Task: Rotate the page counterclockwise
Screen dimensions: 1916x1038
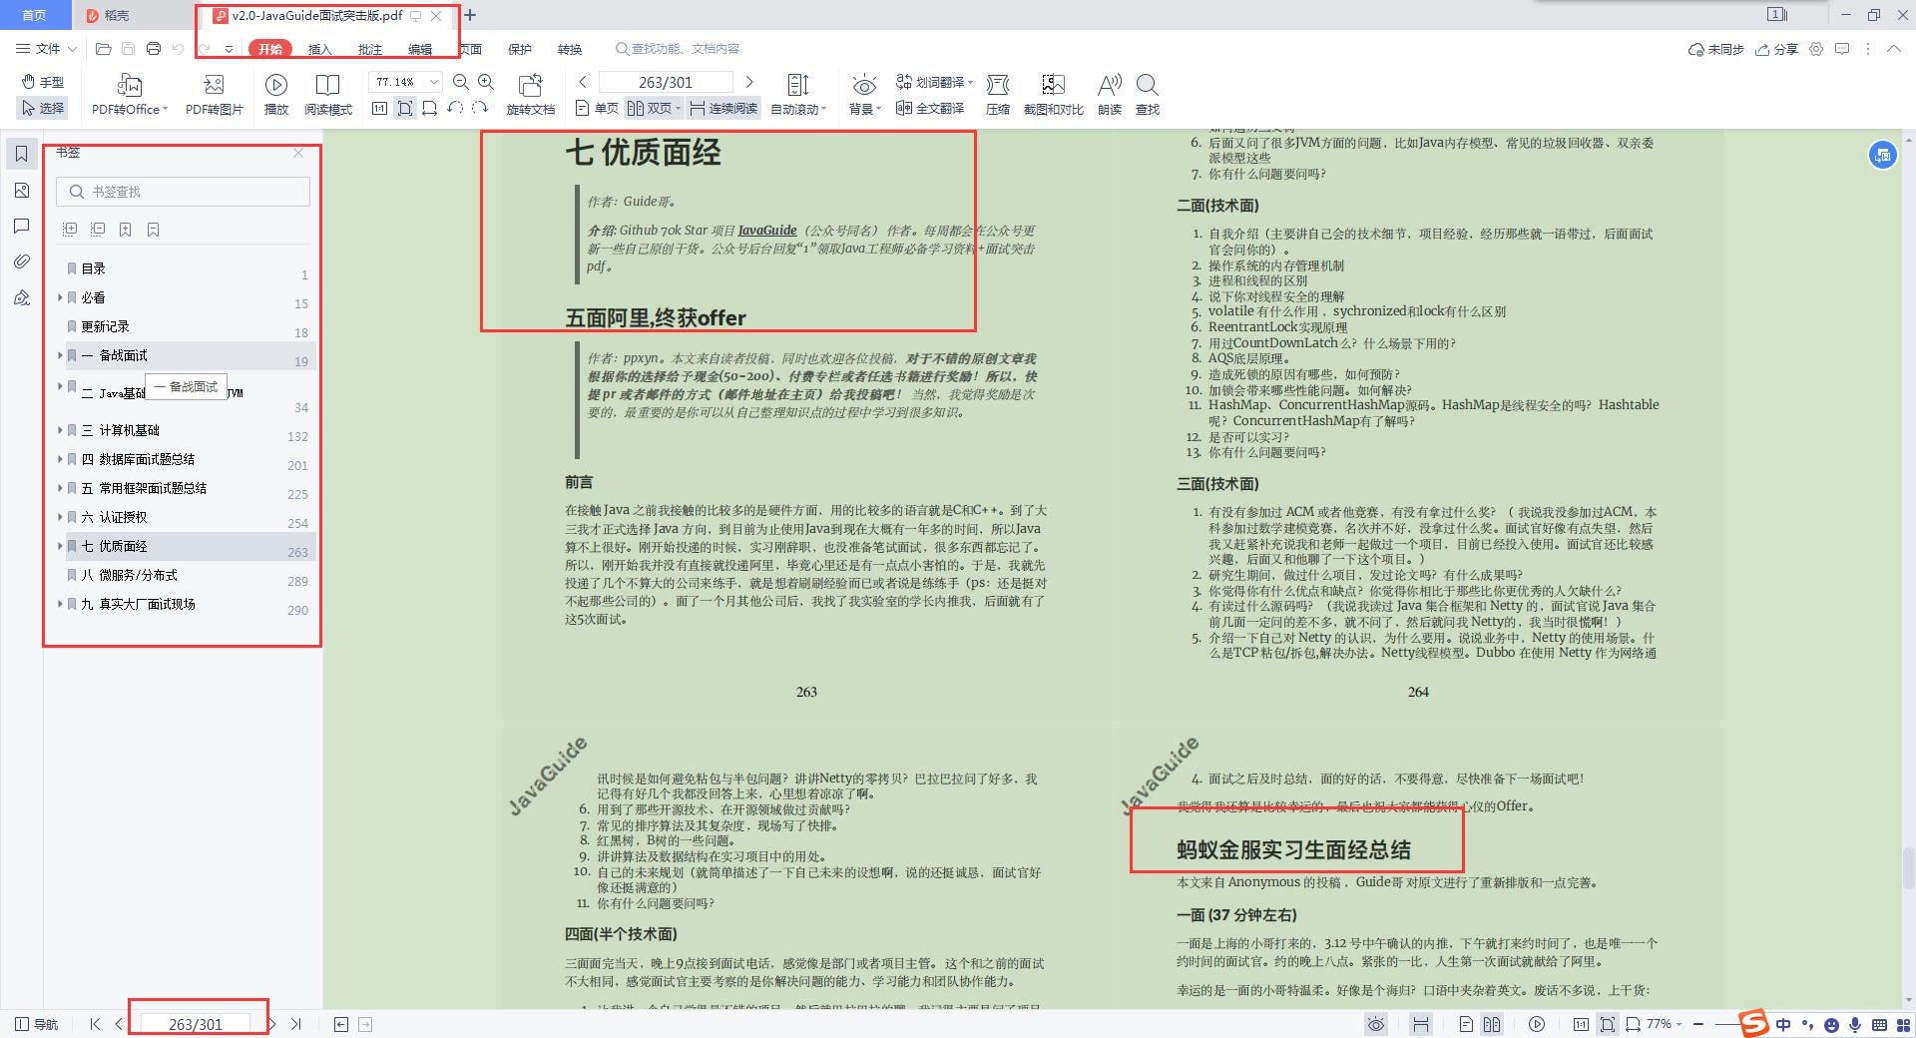Action: click(455, 108)
